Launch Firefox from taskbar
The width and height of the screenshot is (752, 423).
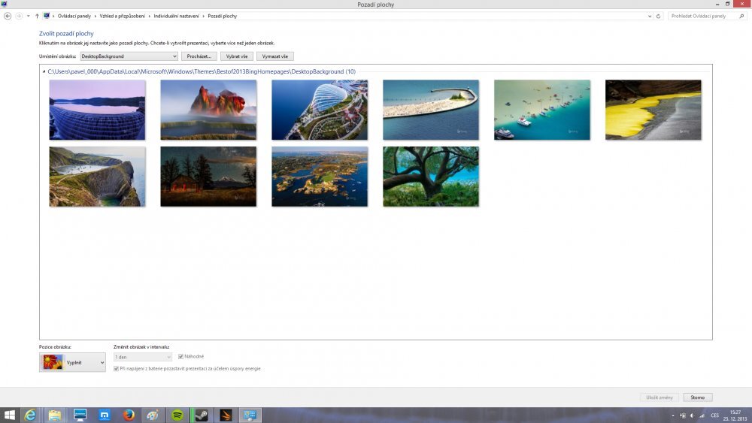(129, 415)
